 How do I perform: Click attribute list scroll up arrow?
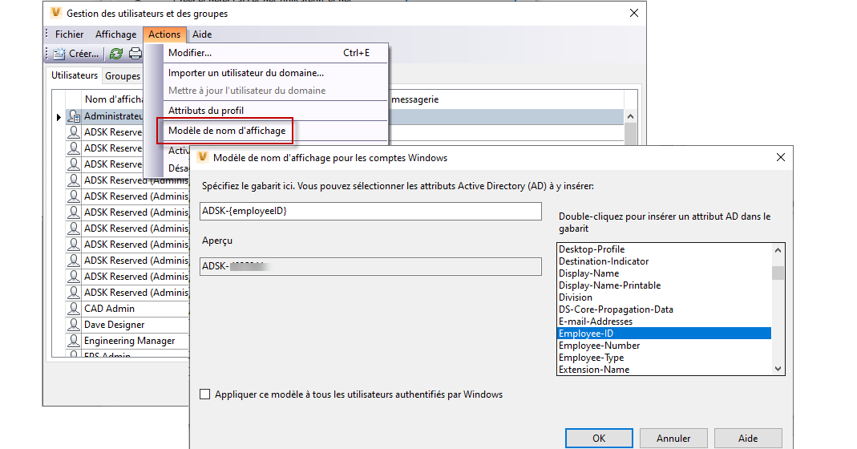(x=778, y=250)
